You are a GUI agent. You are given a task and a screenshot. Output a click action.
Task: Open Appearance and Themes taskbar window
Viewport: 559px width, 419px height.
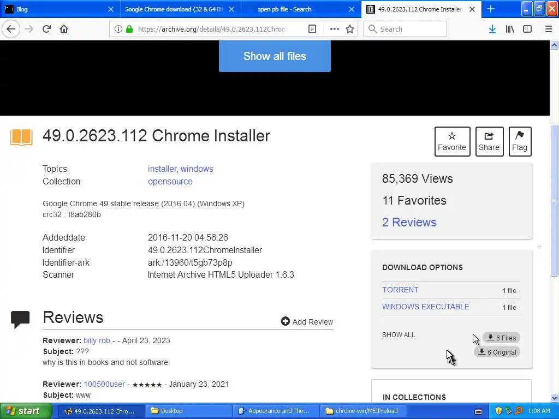(x=276, y=411)
